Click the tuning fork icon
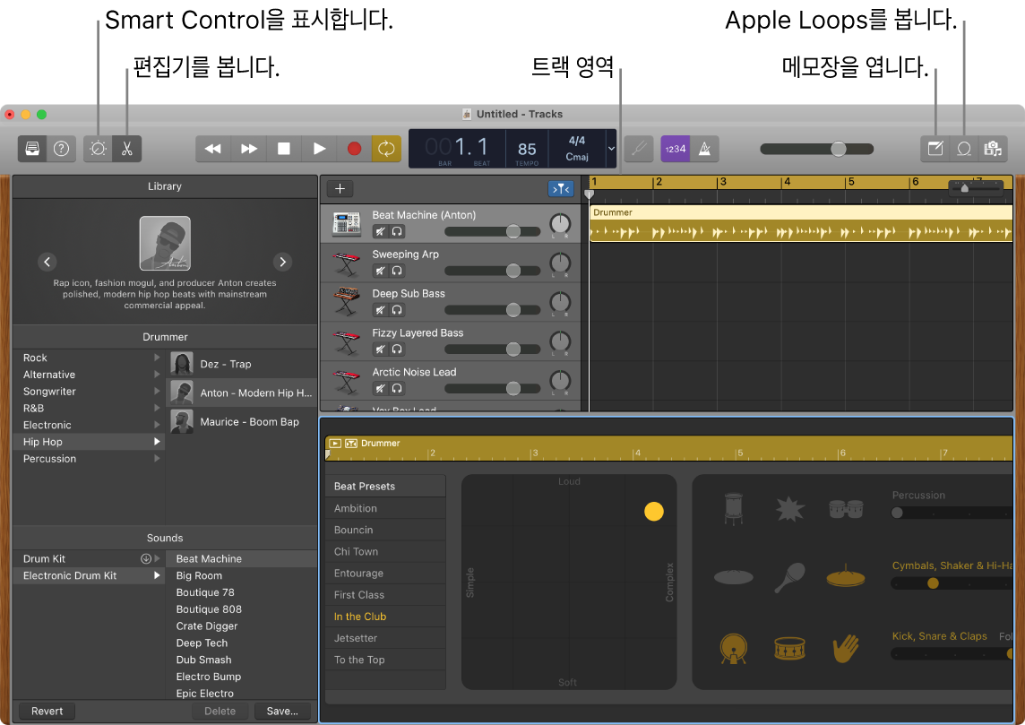Image resolution: width=1025 pixels, height=725 pixels. (639, 148)
